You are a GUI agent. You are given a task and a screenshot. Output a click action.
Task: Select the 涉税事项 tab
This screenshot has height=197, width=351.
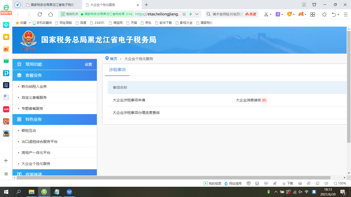point(117,70)
